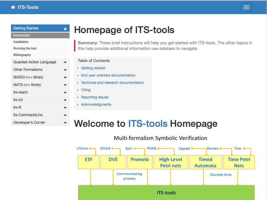Expand the its-reach section arrow
The width and height of the screenshot is (267, 200).
65,92
